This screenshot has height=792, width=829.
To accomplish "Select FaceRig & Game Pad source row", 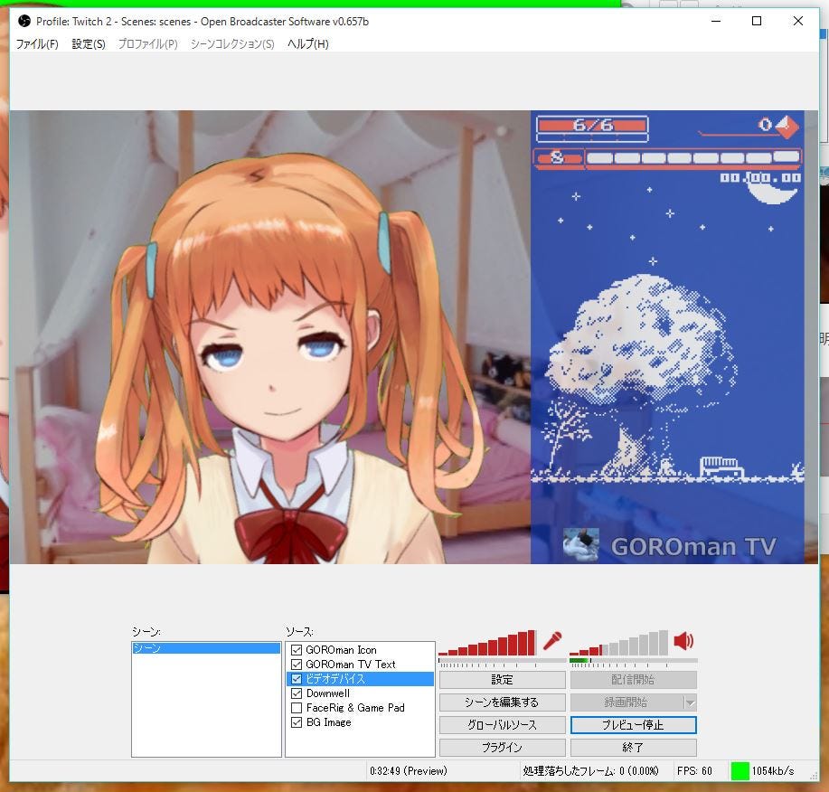I will click(360, 707).
